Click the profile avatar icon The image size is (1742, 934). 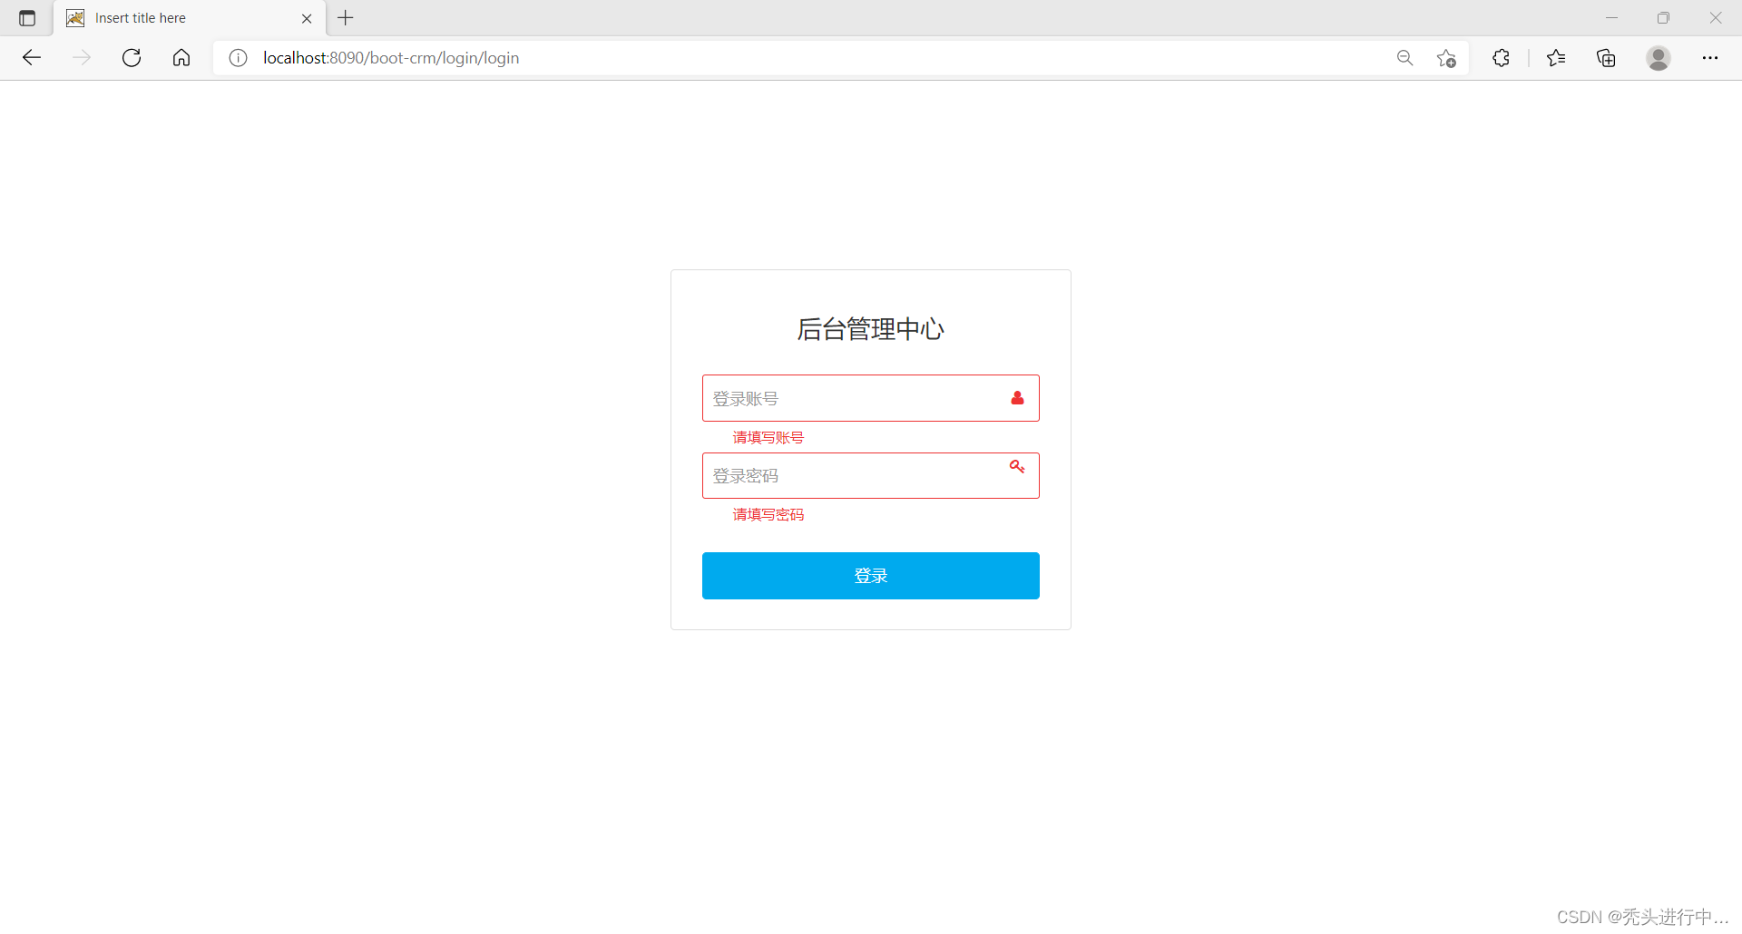pyautogui.click(x=1659, y=57)
